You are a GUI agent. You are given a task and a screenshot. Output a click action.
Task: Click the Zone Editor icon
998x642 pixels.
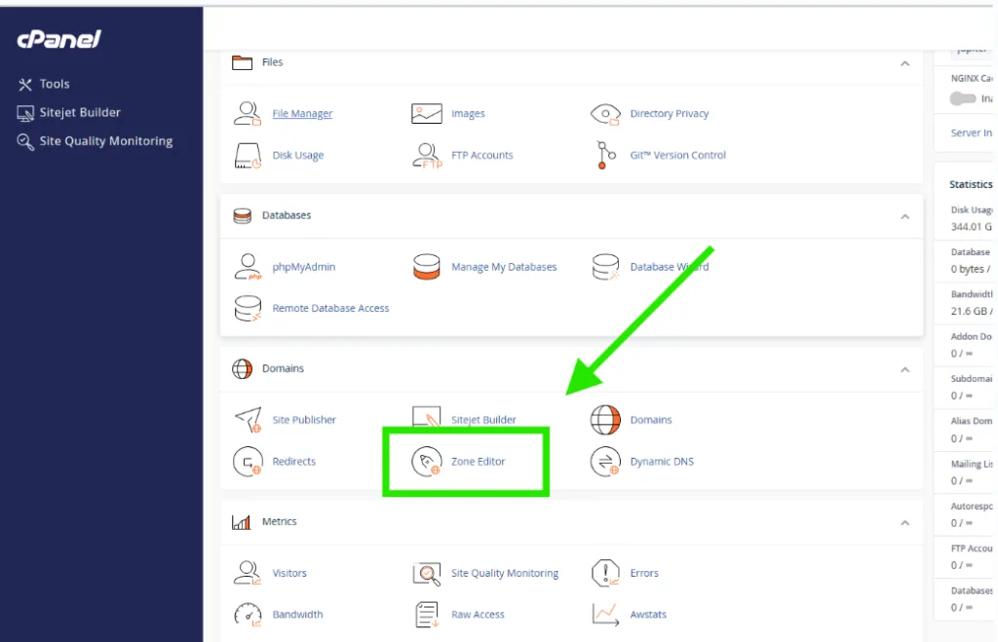427,462
